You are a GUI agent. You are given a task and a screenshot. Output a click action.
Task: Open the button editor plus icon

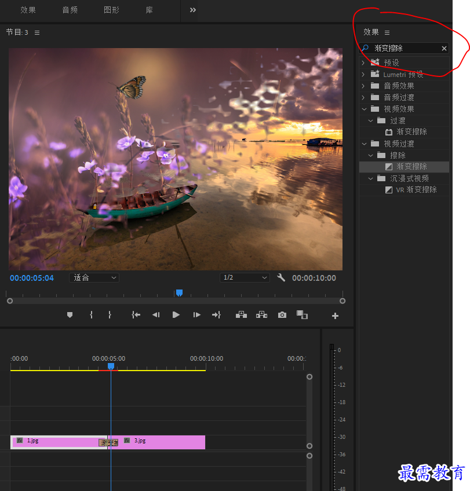[335, 316]
